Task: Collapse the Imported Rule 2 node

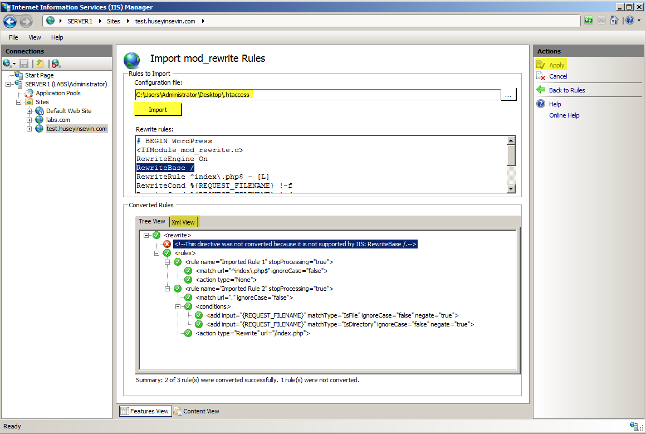Action: pos(167,289)
